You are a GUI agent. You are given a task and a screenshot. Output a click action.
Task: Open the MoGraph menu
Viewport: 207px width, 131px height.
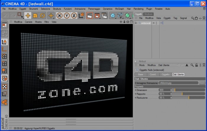119,9
